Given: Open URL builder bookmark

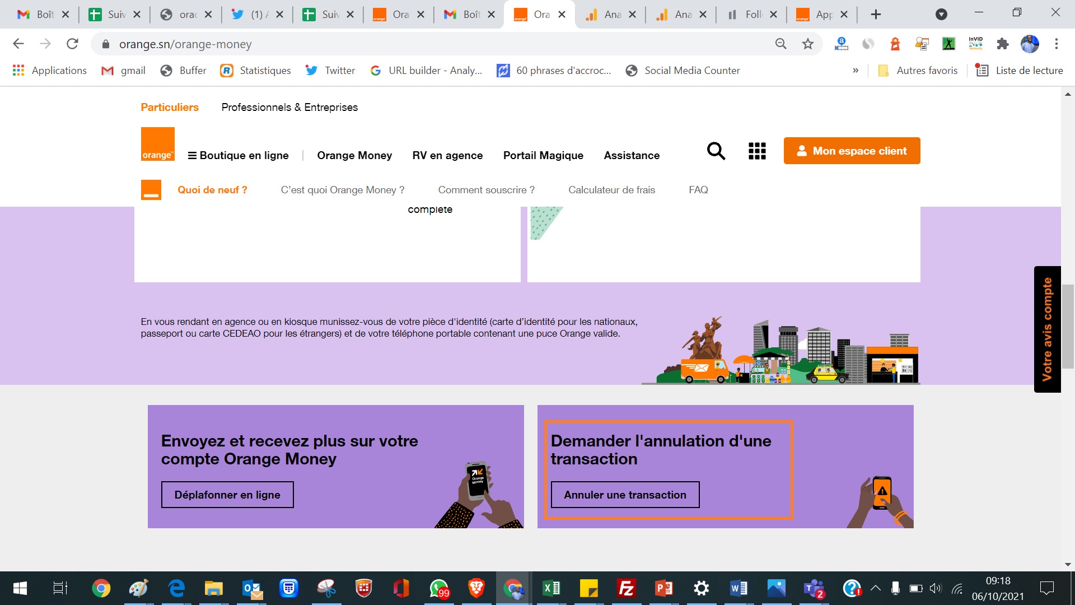Looking at the screenshot, I should 426,71.
